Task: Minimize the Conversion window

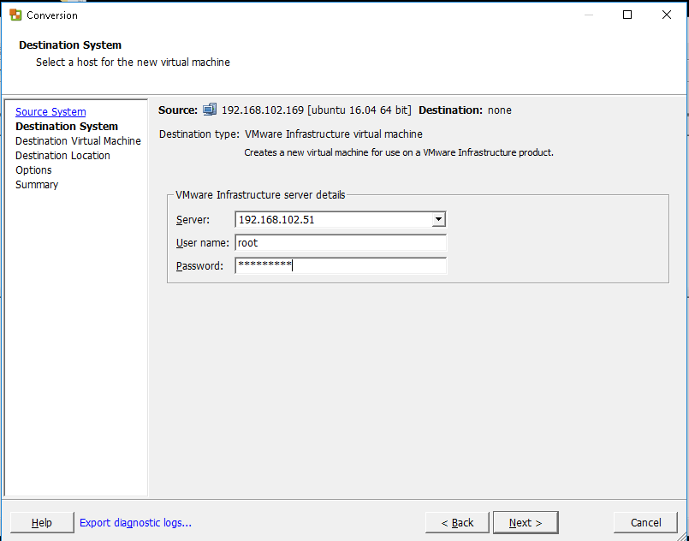Action: [x=589, y=15]
